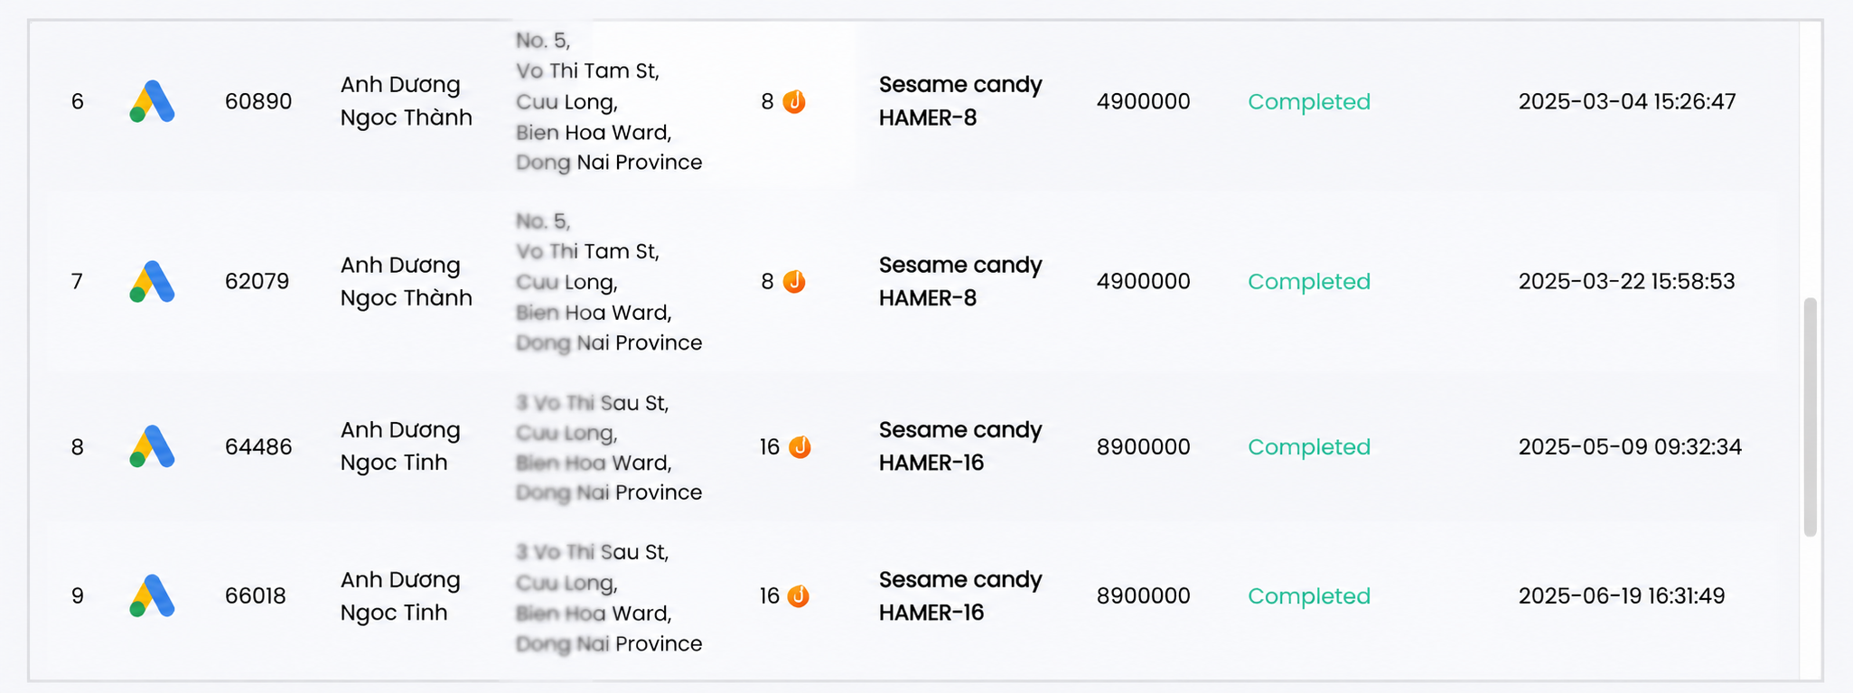Viewport: 1853px width, 693px height.
Task: Click Completed status for order 60890
Action: click(x=1309, y=101)
